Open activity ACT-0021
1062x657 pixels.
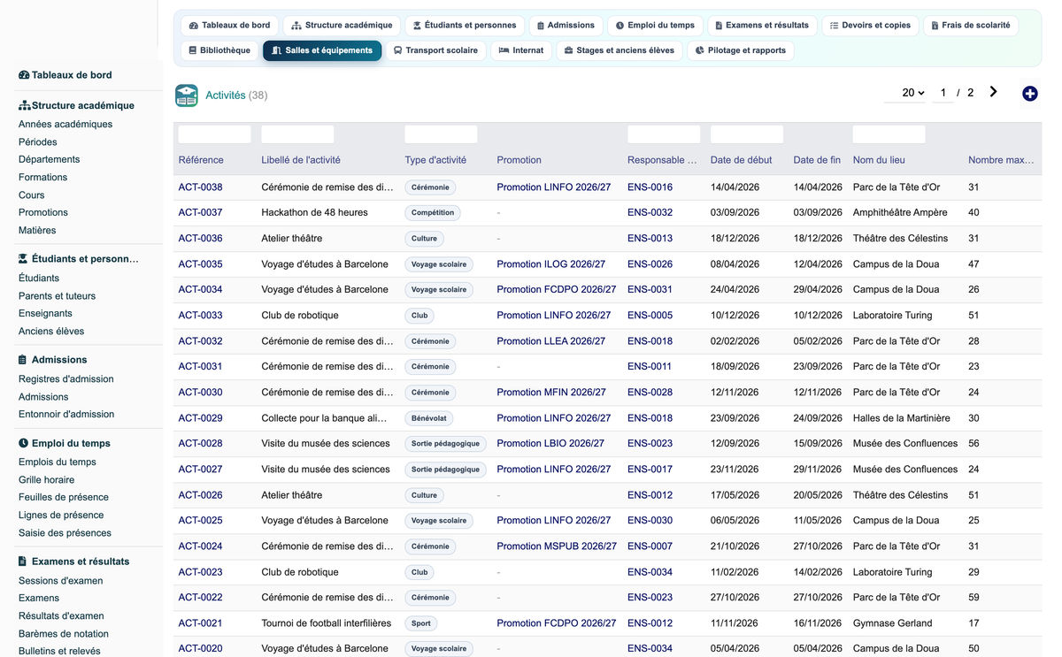pyautogui.click(x=200, y=623)
